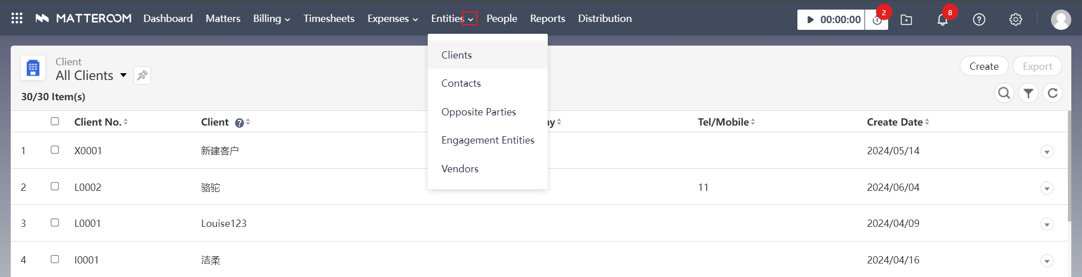Open the apps grid launcher icon

[17, 19]
